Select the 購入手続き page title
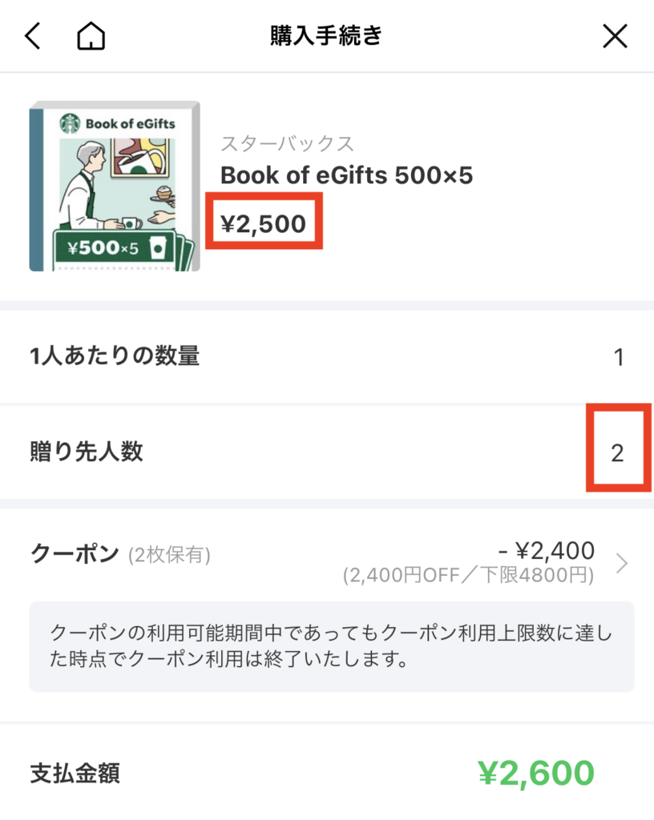The width and height of the screenshot is (654, 820). point(326,36)
